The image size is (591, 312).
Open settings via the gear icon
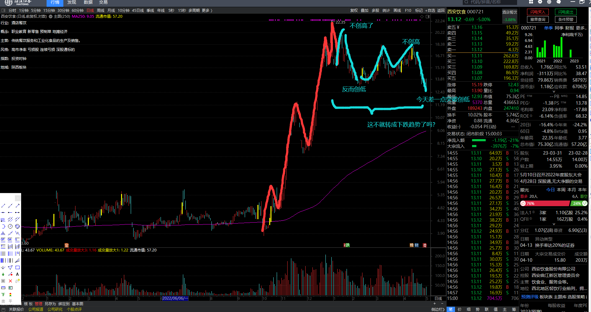click(x=540, y=2)
